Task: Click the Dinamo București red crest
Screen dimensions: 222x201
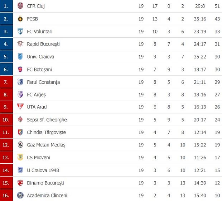Action: pyautogui.click(x=20, y=183)
